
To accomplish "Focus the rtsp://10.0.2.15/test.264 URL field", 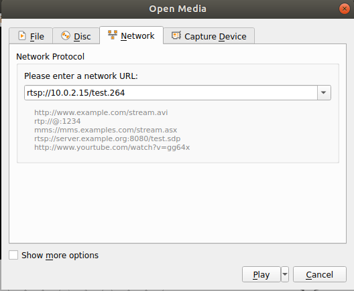I will [171, 92].
